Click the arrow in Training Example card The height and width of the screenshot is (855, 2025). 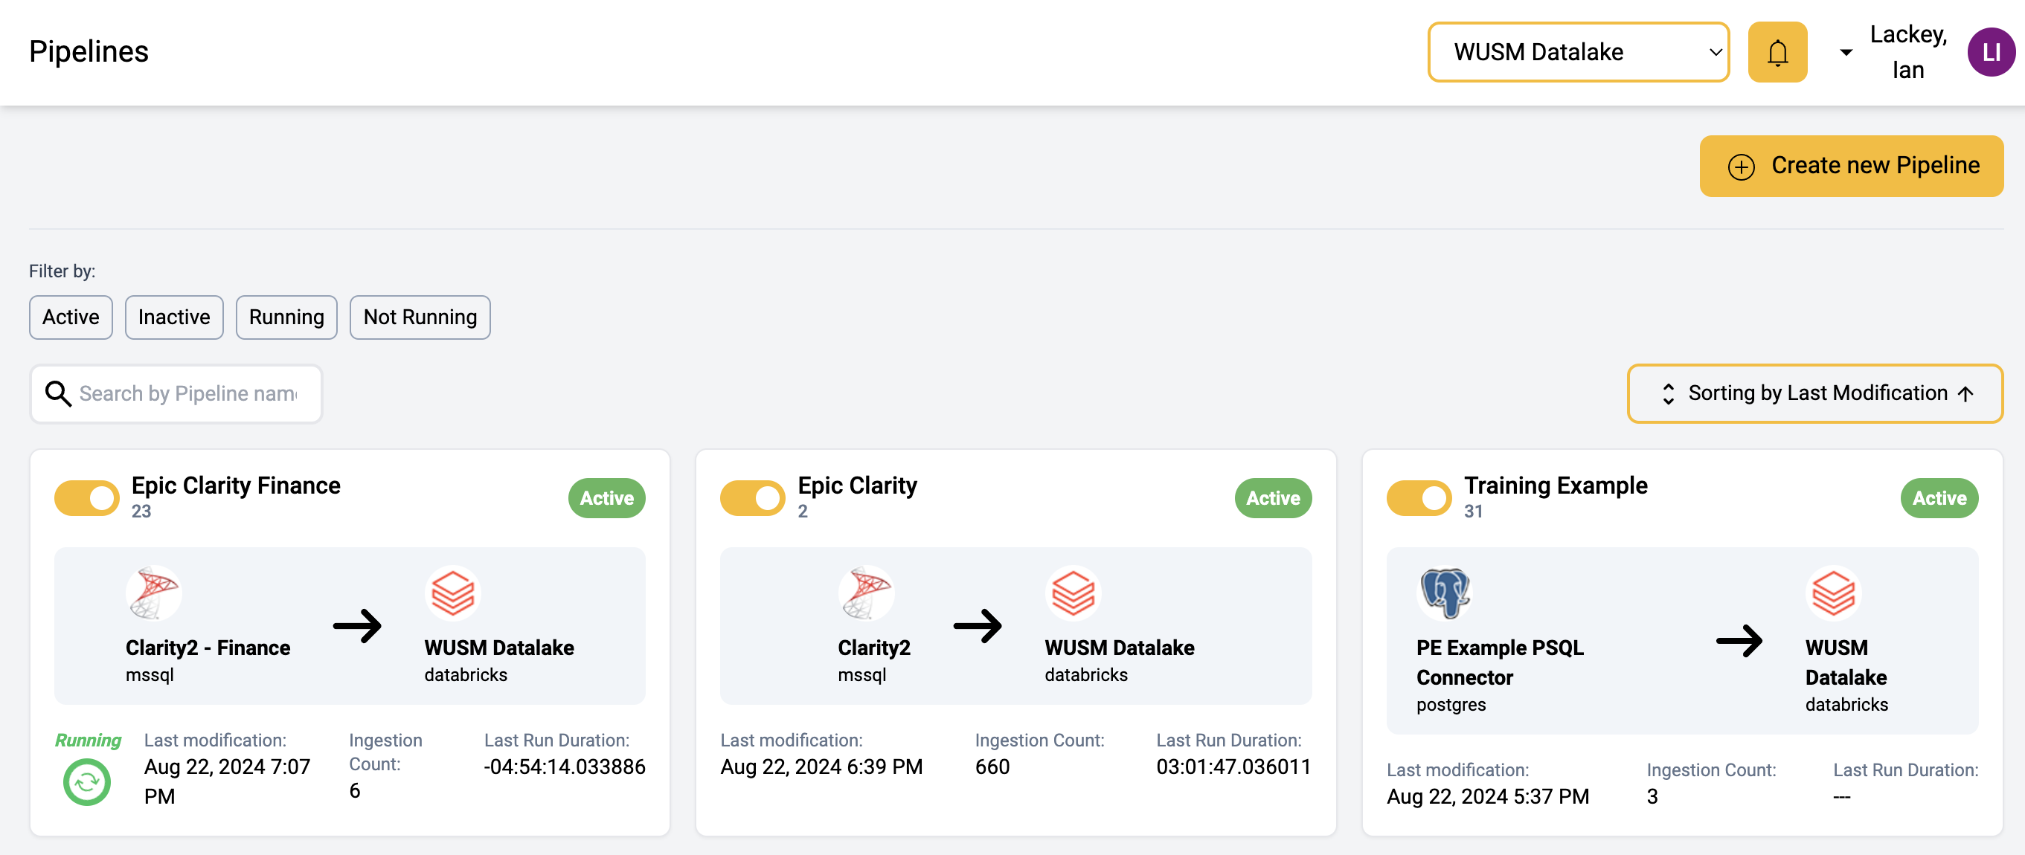1739,641
